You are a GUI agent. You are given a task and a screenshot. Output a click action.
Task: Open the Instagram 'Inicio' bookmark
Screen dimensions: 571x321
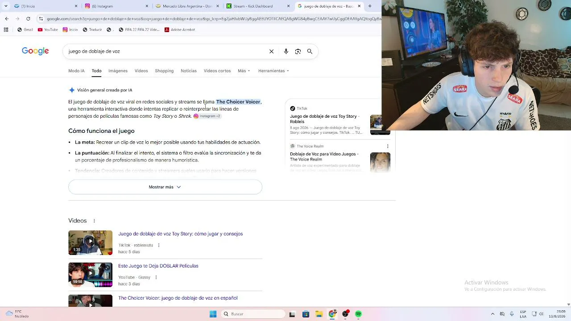pyautogui.click(x=70, y=30)
